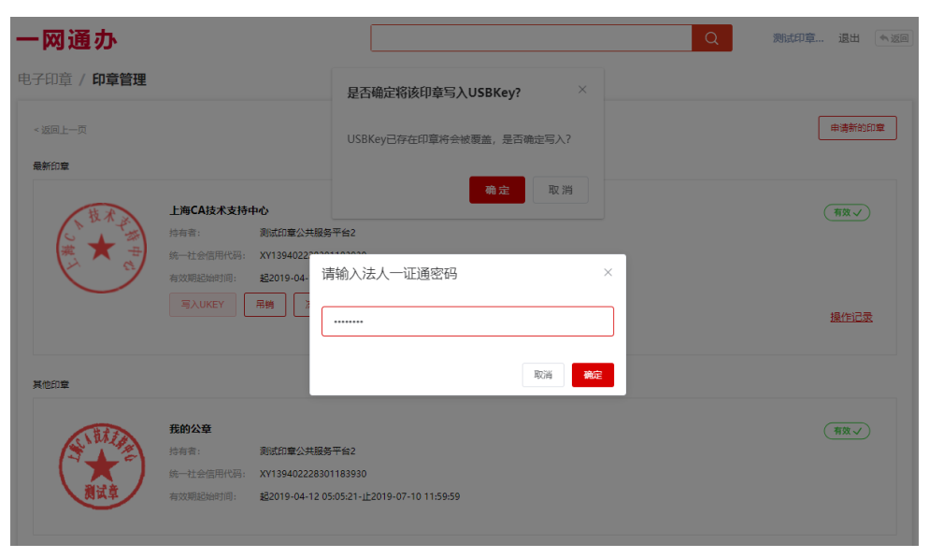929x558 pixels.
Task: Click the 有效 badge on 我的公章
Action: (846, 431)
